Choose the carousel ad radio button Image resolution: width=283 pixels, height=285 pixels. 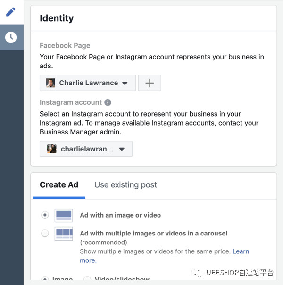[45, 233]
